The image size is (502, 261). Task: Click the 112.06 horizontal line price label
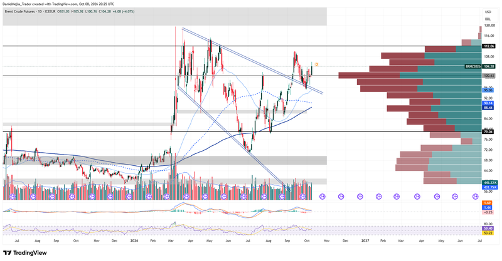[489, 46]
